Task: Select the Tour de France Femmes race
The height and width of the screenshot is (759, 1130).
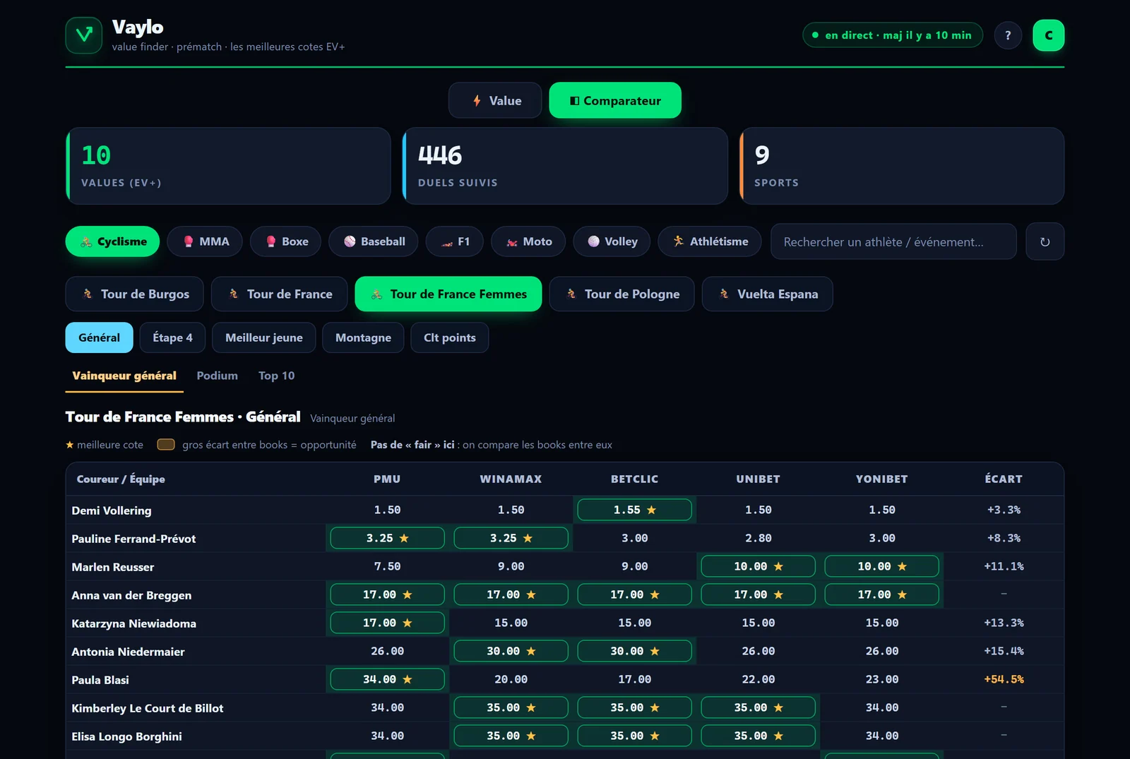Action: point(448,294)
